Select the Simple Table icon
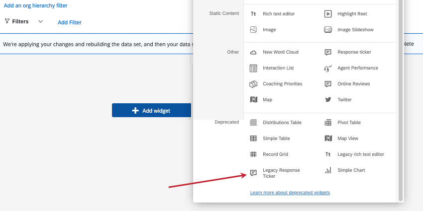The width and height of the screenshot is (423, 211). pyautogui.click(x=253, y=139)
